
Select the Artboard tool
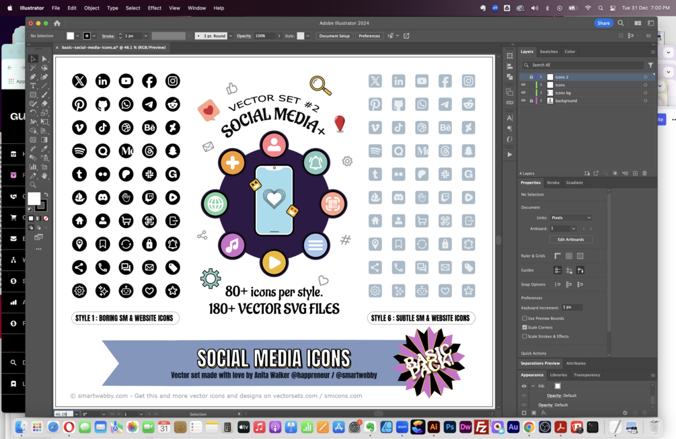tap(44, 167)
